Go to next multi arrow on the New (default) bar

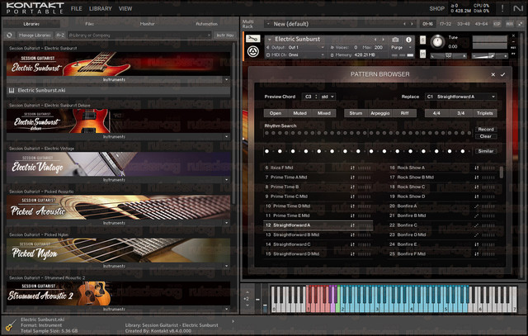412,24
